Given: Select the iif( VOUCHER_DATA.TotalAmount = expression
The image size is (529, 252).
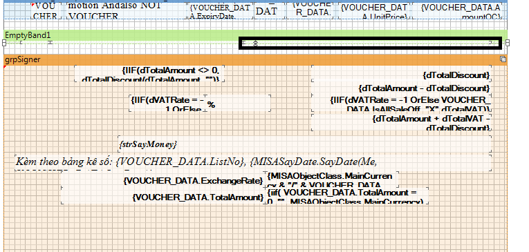Looking at the screenshot, I should click(347, 196).
